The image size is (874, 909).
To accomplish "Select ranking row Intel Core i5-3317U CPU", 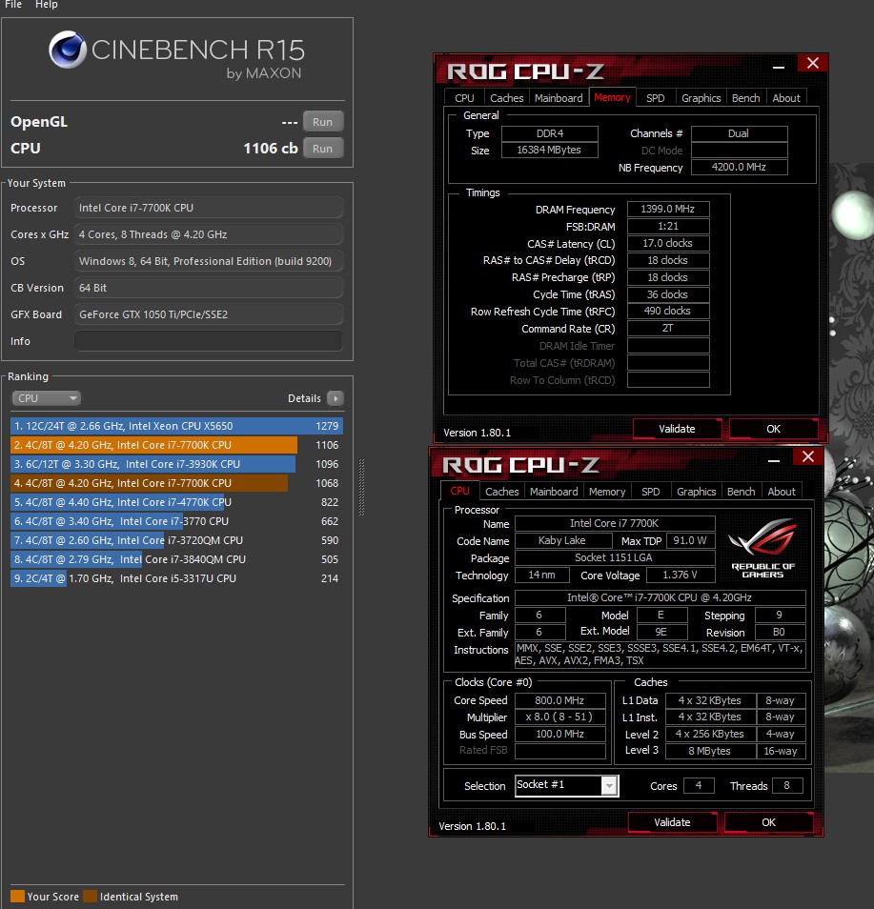I will pyautogui.click(x=176, y=578).
